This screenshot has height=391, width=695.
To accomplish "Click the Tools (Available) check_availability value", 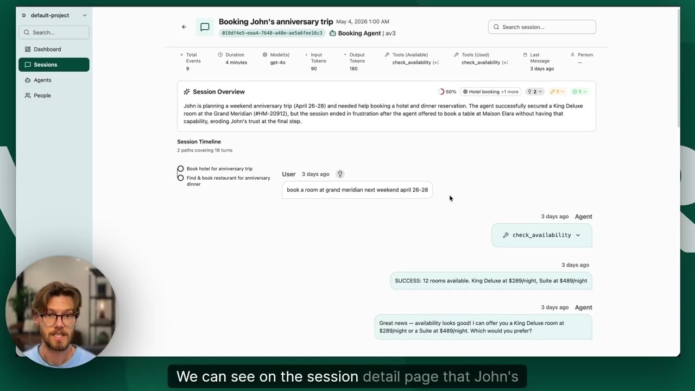I will pyautogui.click(x=415, y=62).
